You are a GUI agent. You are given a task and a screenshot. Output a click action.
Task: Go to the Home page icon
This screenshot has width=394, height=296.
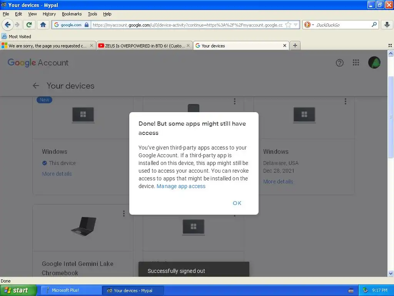(43, 25)
